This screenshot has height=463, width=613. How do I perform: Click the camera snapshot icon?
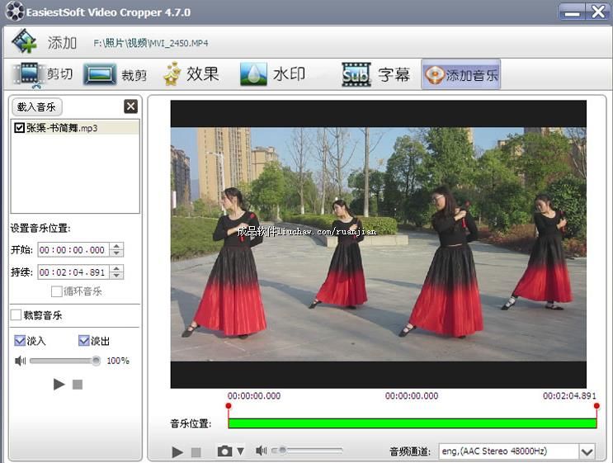(224, 451)
